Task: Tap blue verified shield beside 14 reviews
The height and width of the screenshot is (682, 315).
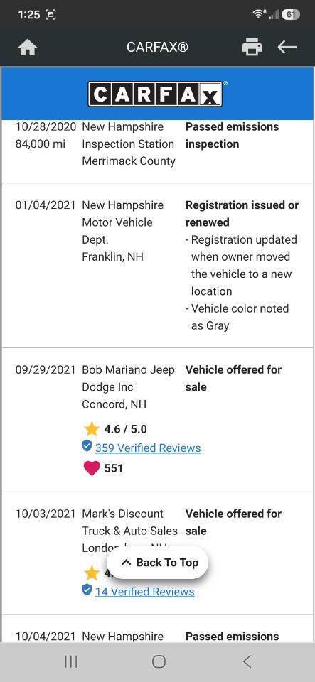Action: (87, 590)
